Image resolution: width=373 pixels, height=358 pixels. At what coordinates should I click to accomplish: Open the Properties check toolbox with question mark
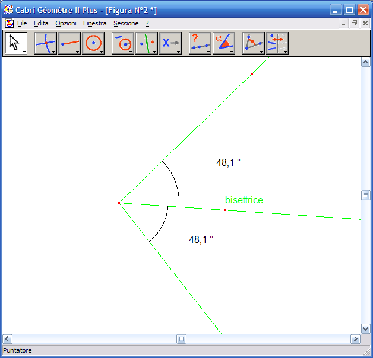coord(200,43)
